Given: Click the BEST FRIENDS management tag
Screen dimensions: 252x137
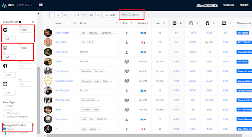Looking at the screenshot, I should pyautogui.click(x=244, y=42).
